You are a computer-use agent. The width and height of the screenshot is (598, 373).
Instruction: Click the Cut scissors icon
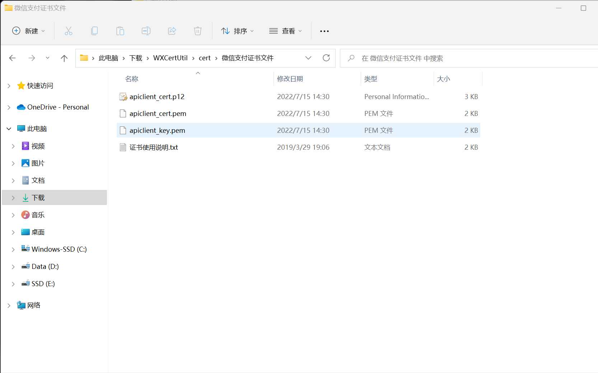tap(69, 31)
